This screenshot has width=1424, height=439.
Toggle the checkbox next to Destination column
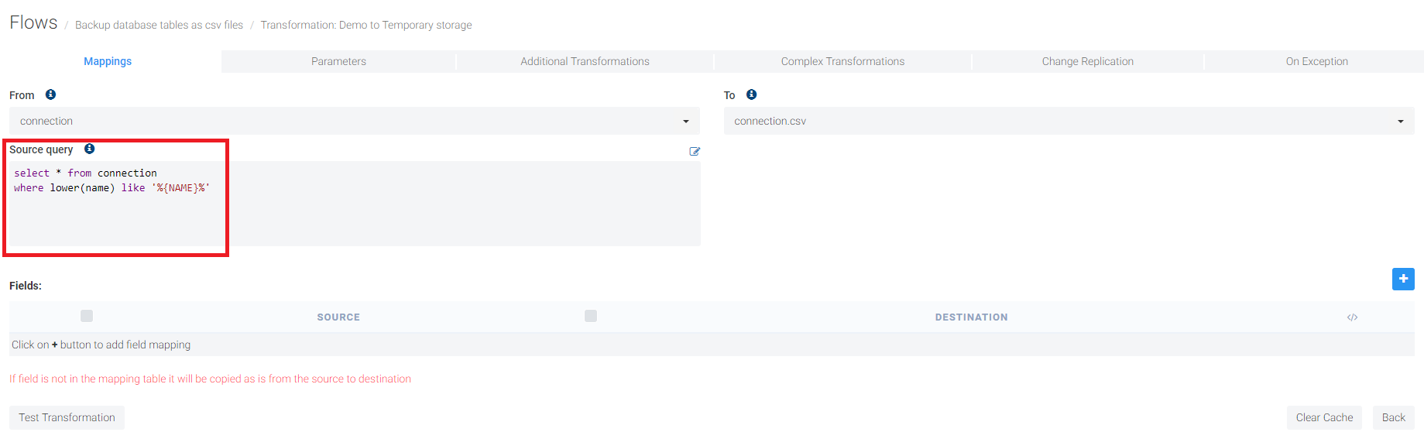coord(591,316)
